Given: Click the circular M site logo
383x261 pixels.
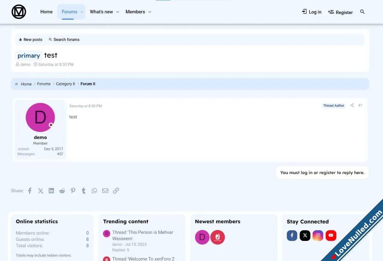Looking at the screenshot, I should coord(19,12).
